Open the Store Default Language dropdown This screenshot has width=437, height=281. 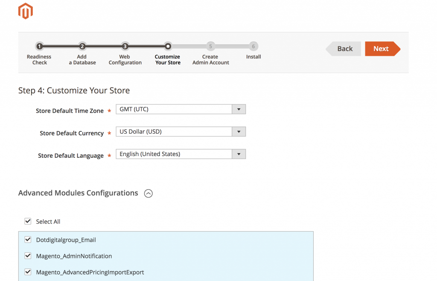coord(239,154)
